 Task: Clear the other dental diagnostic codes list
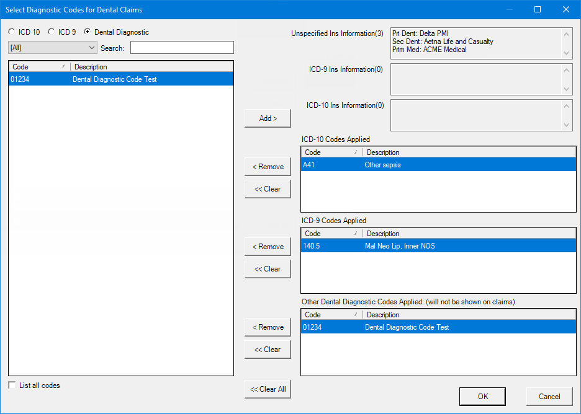tap(268, 350)
